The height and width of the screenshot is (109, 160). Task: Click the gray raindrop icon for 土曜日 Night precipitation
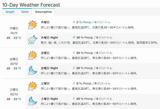pyautogui.click(x=74, y=99)
